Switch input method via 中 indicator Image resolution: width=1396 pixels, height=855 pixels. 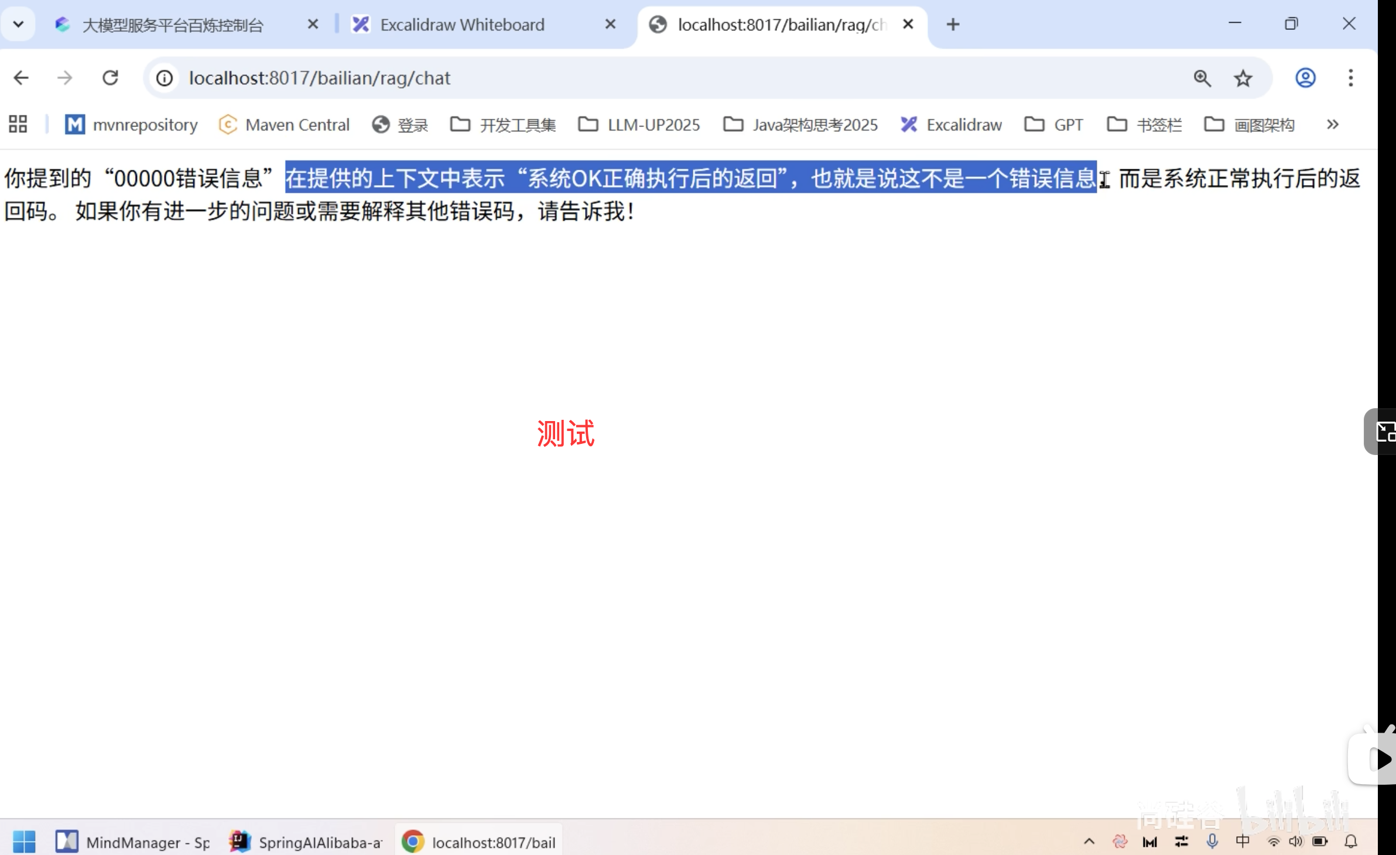(x=1243, y=842)
